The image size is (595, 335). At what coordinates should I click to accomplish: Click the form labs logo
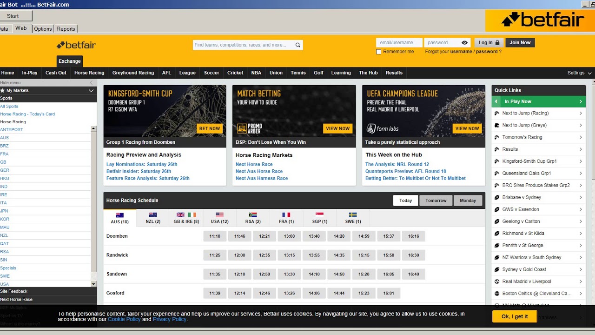pos(383,128)
